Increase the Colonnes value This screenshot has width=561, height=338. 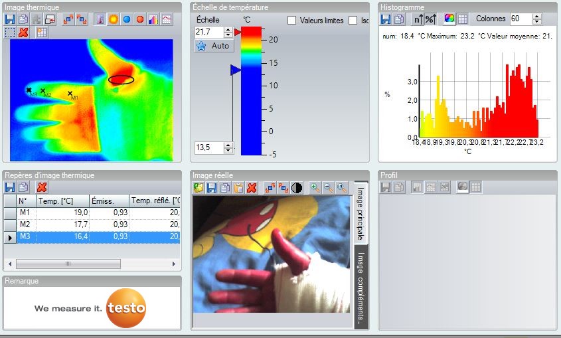(x=536, y=17)
